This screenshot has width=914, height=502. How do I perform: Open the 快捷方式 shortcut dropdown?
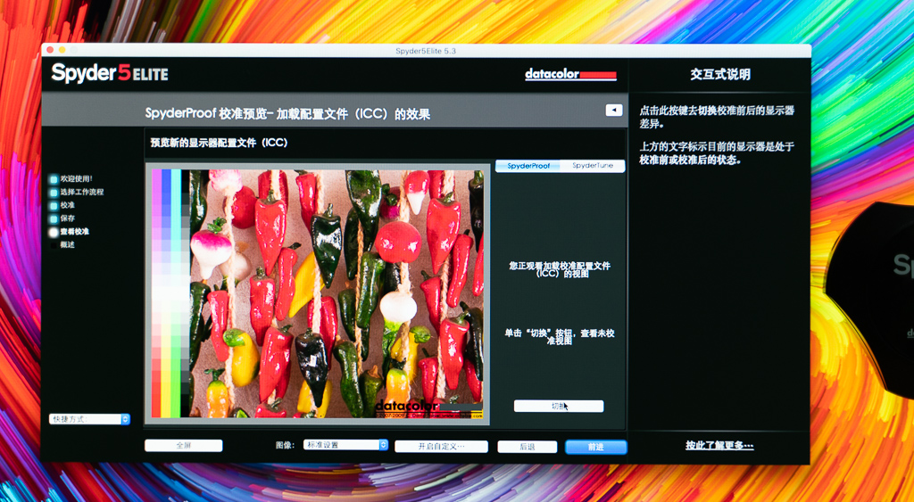click(90, 419)
